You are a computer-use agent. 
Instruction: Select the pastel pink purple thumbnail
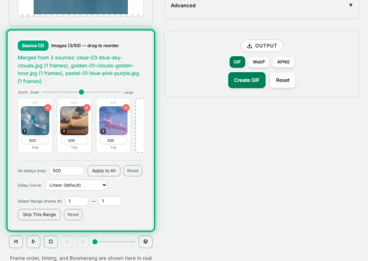tap(113, 120)
